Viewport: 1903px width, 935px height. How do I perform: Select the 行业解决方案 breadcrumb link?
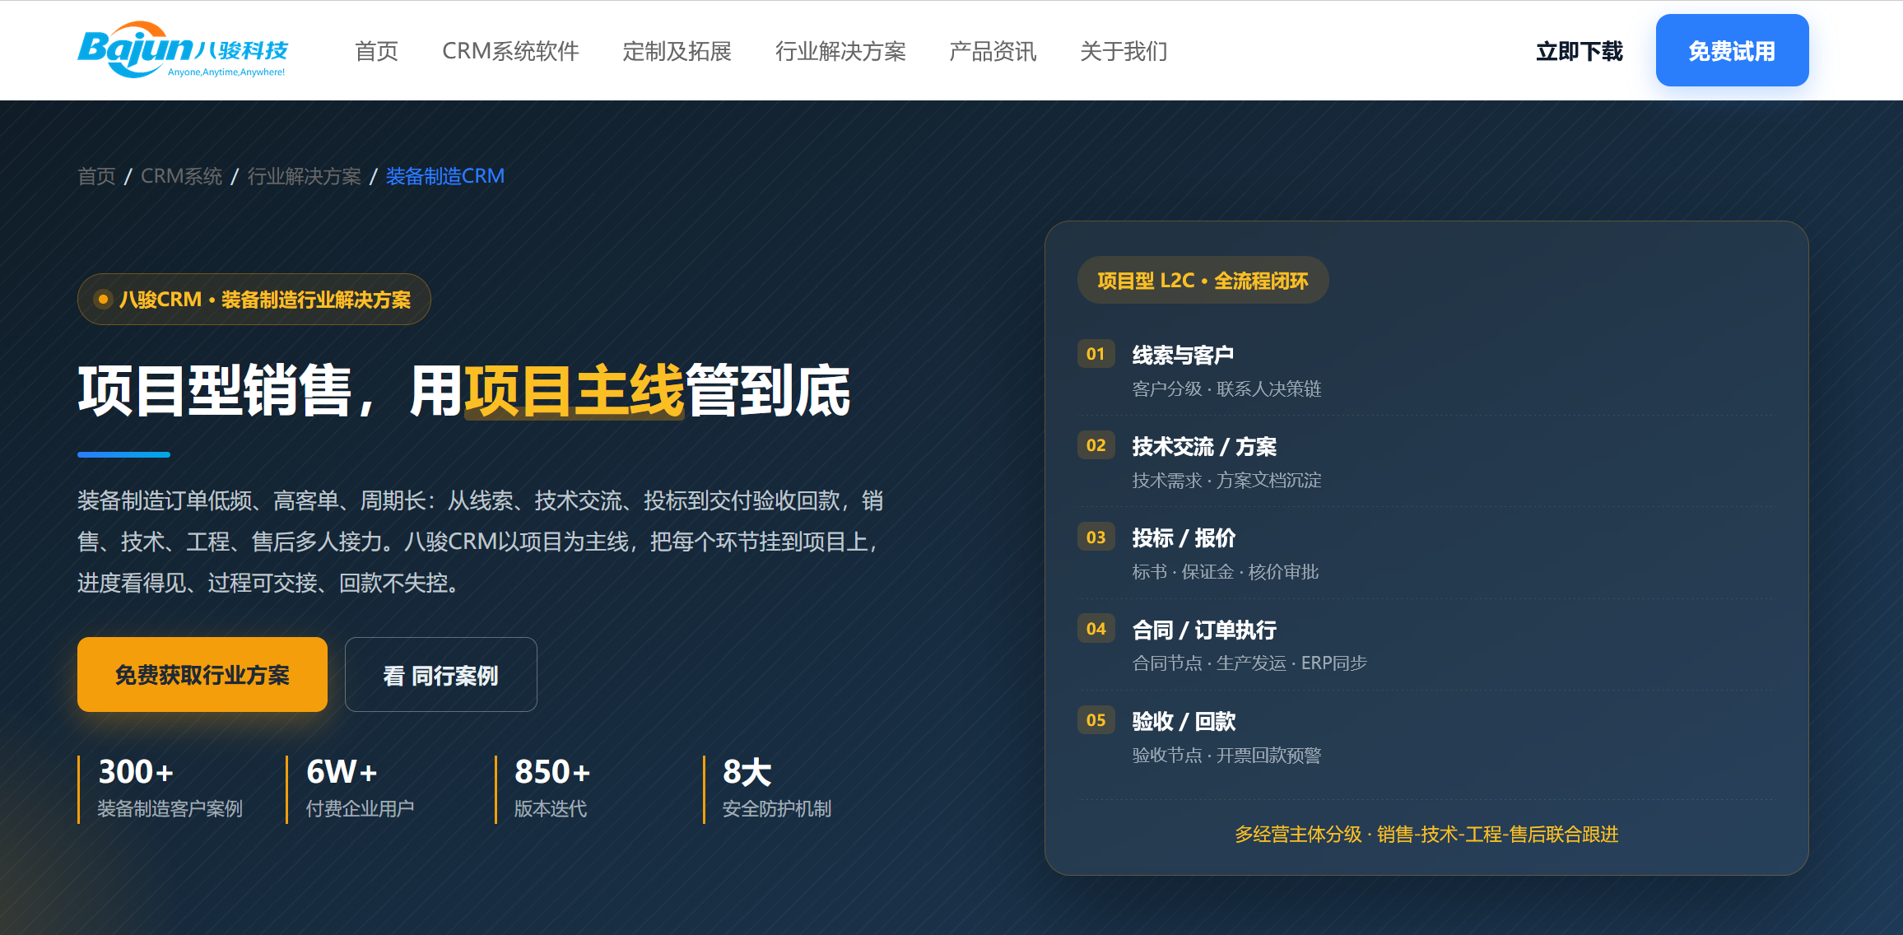pyautogui.click(x=305, y=176)
